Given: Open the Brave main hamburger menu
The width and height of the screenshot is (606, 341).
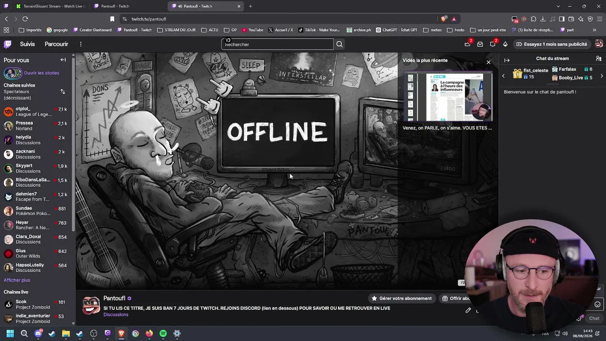Looking at the screenshot, I should click(x=599, y=19).
